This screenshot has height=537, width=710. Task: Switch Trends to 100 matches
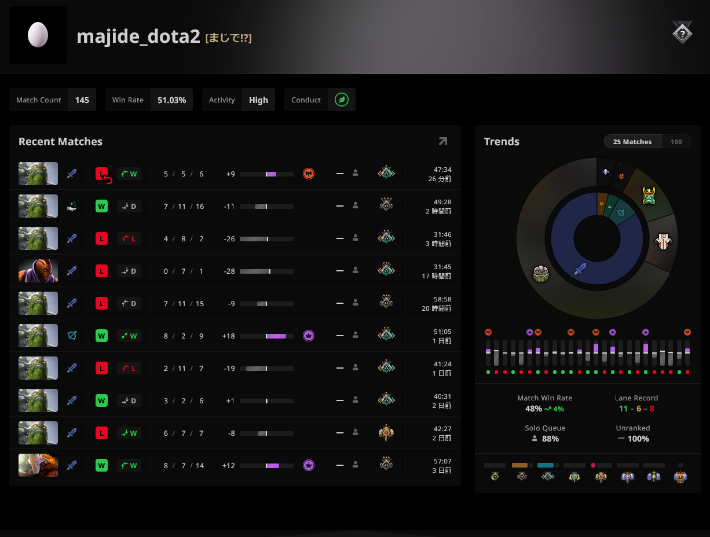pyautogui.click(x=676, y=142)
